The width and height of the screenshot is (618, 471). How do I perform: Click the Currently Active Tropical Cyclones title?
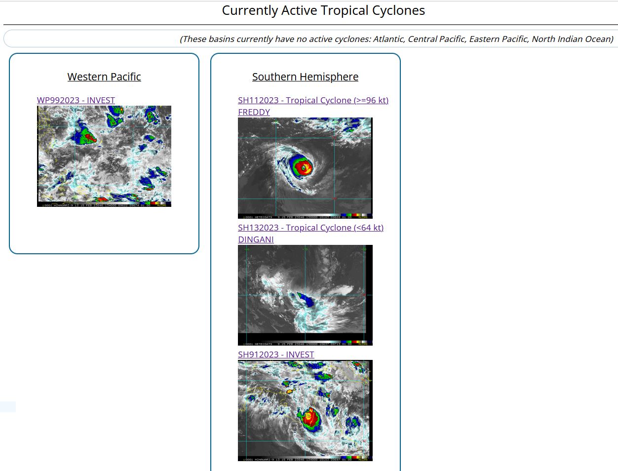(323, 10)
